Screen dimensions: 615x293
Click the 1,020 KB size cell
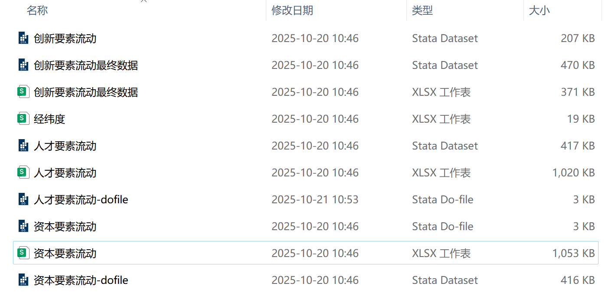tap(573, 173)
